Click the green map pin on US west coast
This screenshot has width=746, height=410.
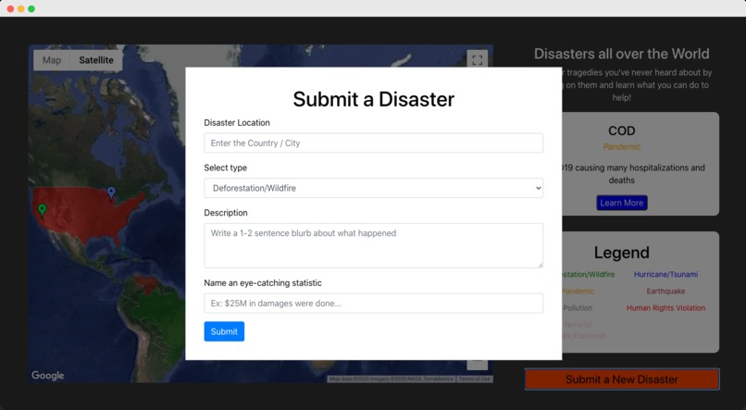43,210
